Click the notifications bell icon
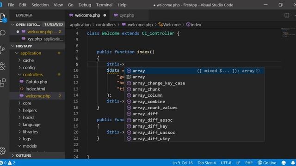Image resolution: width=296 pixels, height=166 pixels. tap(293, 163)
